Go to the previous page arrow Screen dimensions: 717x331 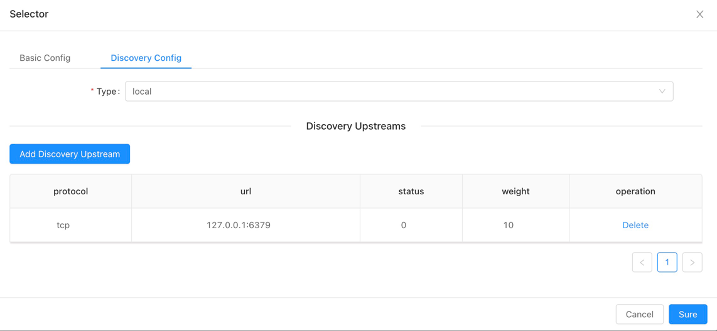[642, 263]
